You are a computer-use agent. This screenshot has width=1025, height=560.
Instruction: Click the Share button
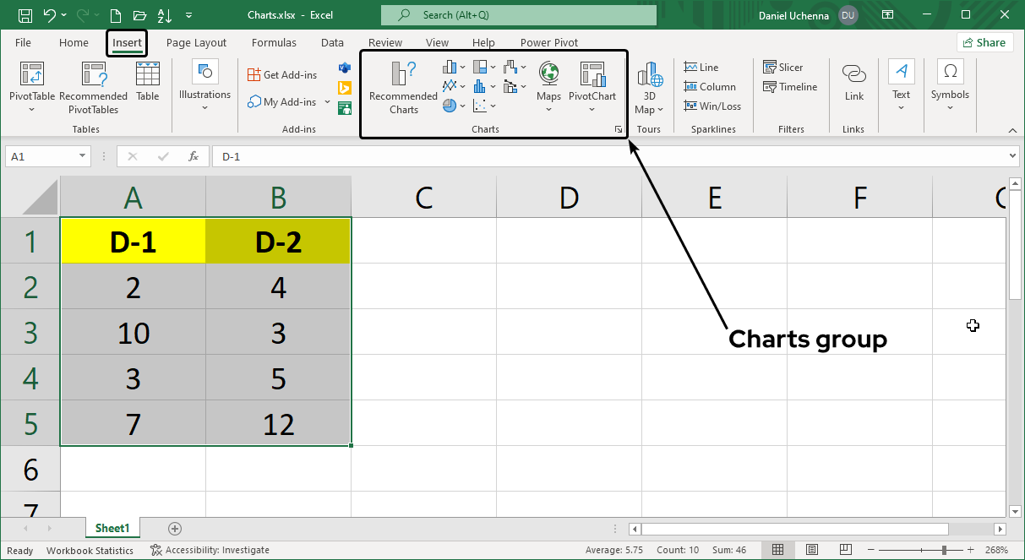(x=984, y=43)
